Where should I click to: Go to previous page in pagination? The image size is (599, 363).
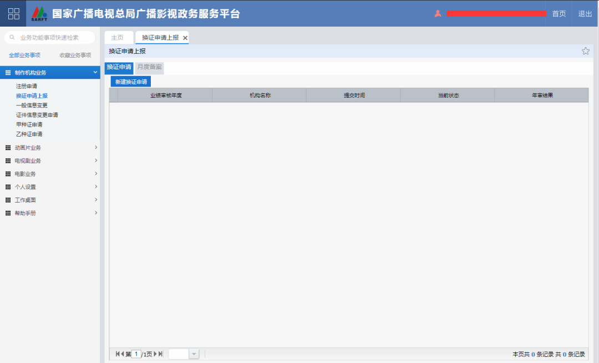[122, 354]
